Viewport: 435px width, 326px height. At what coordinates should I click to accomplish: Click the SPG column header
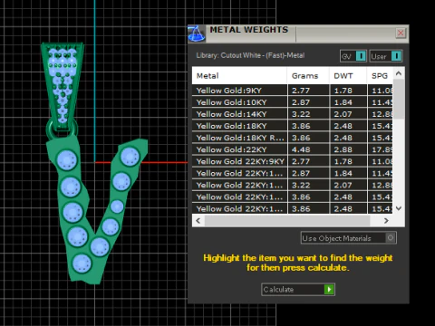(380, 76)
